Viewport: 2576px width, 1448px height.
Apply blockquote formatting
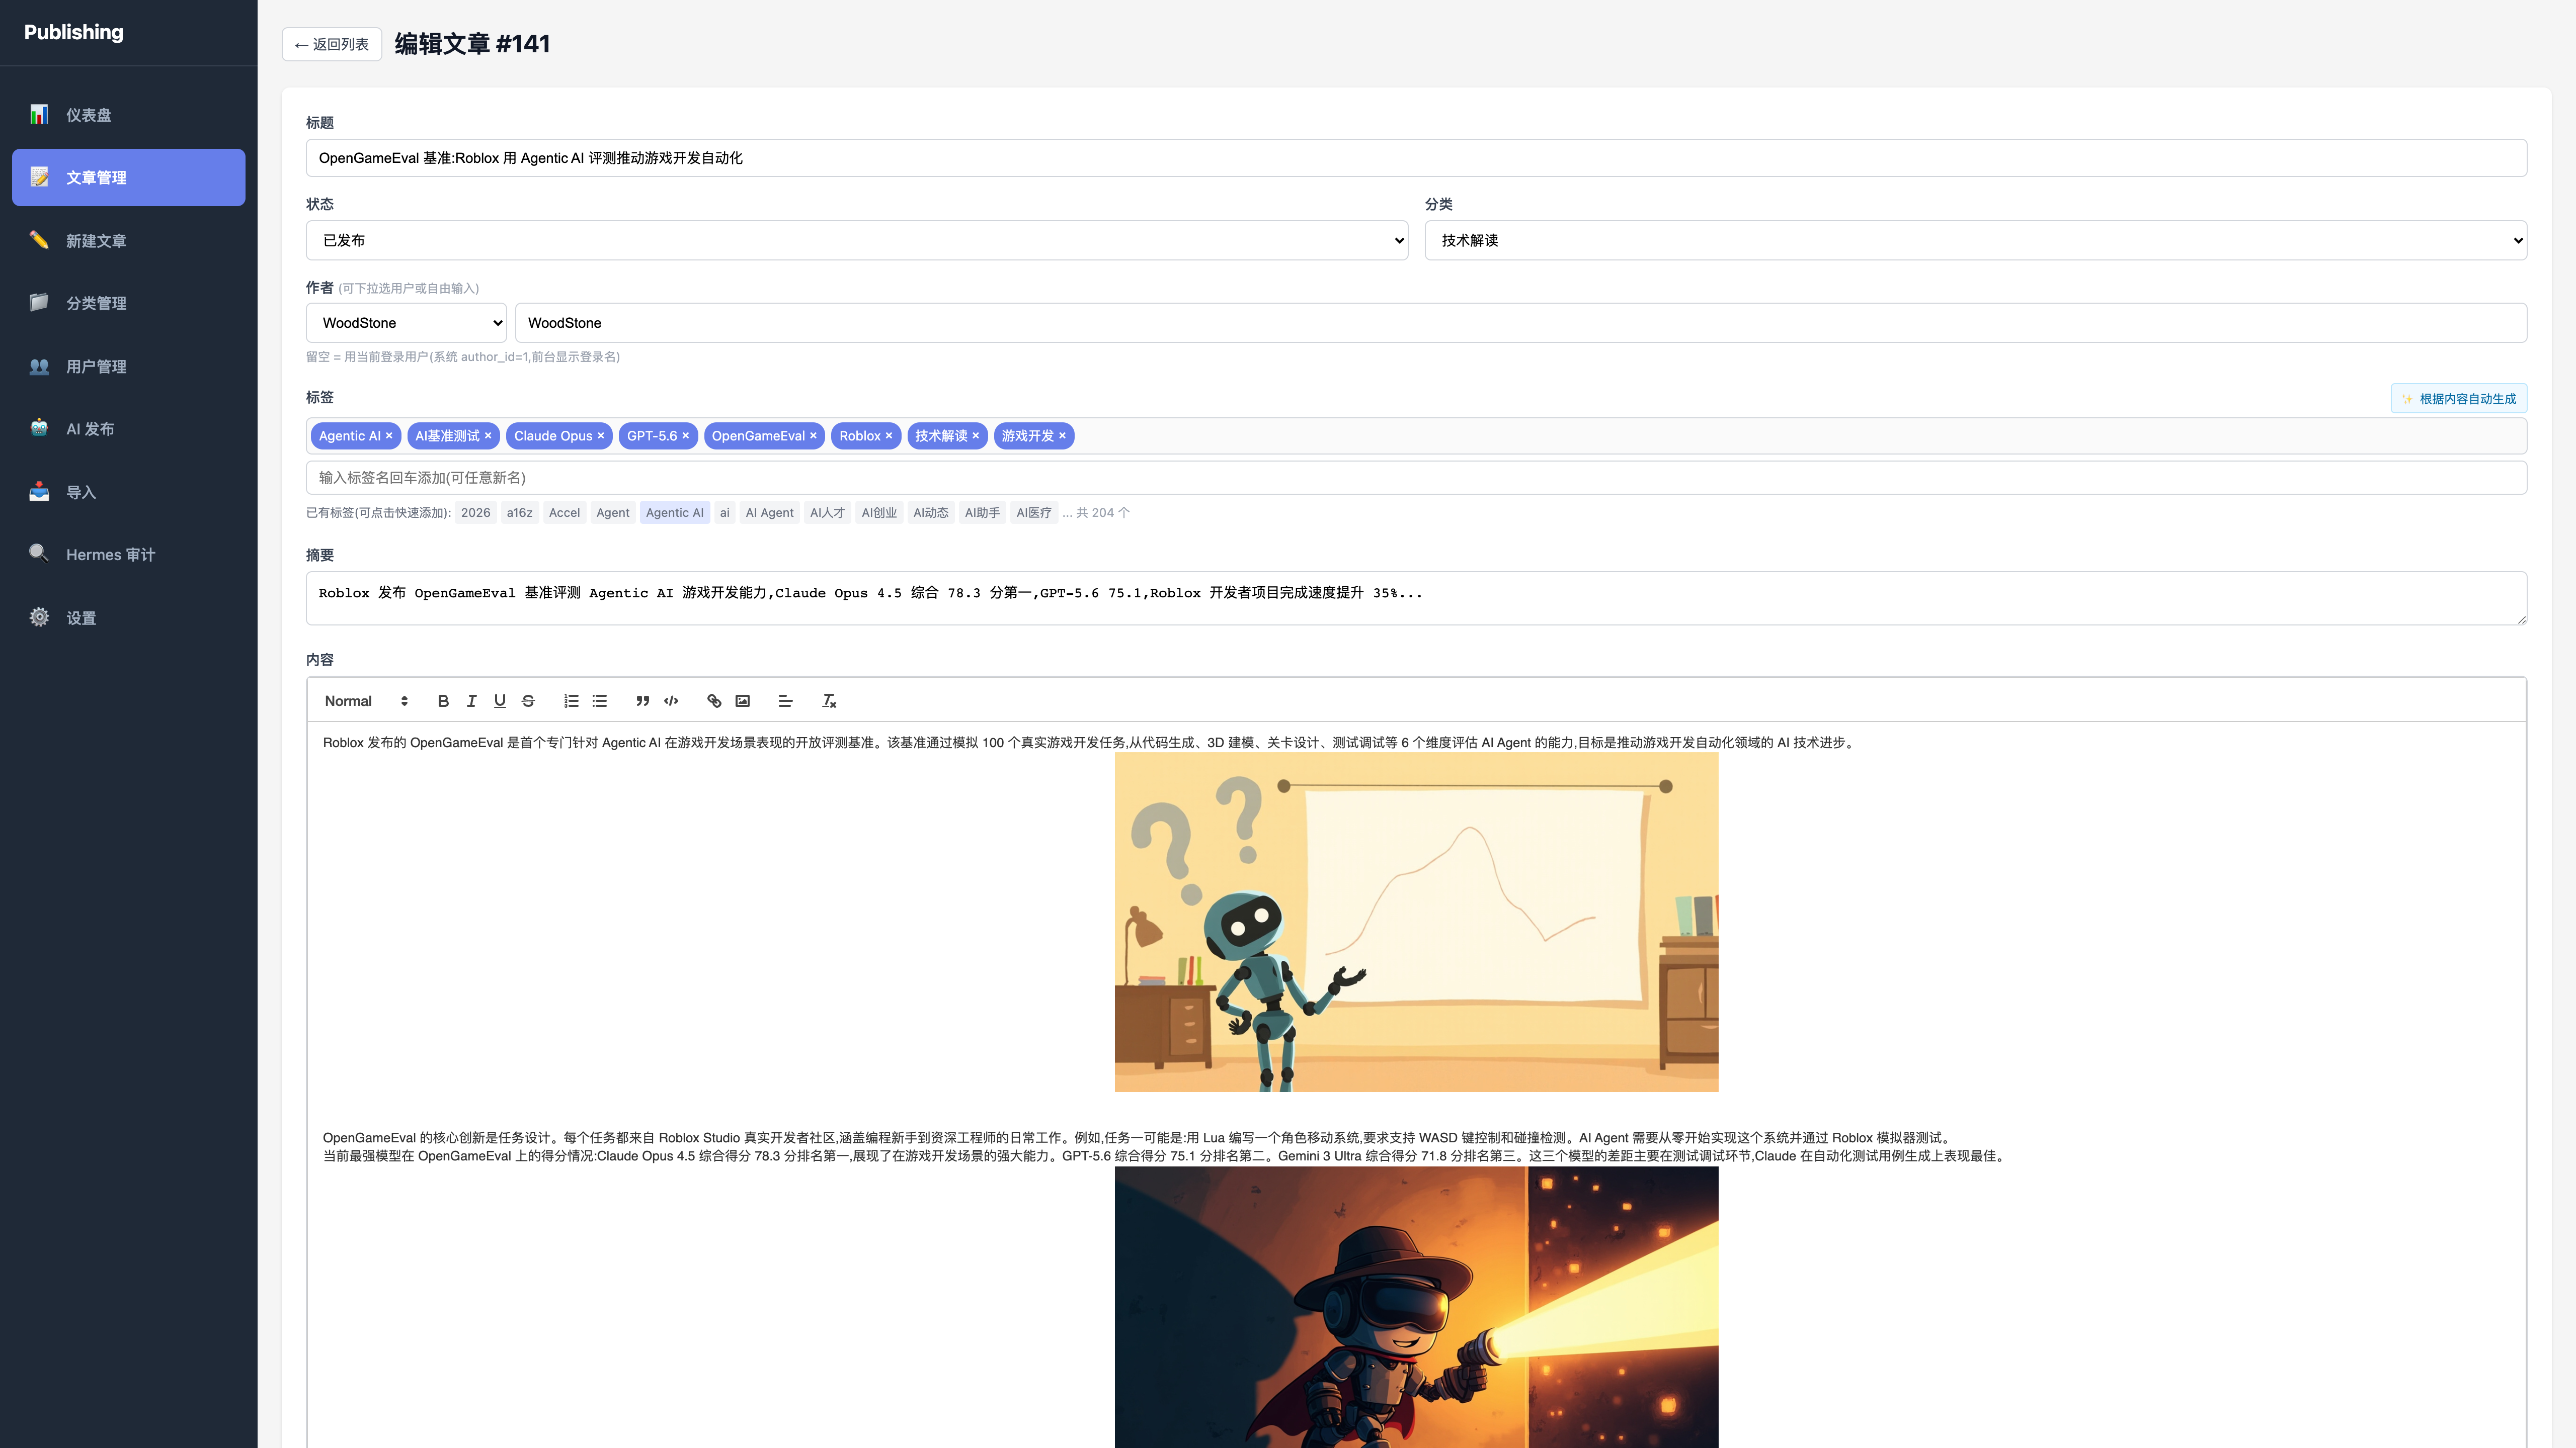click(643, 701)
